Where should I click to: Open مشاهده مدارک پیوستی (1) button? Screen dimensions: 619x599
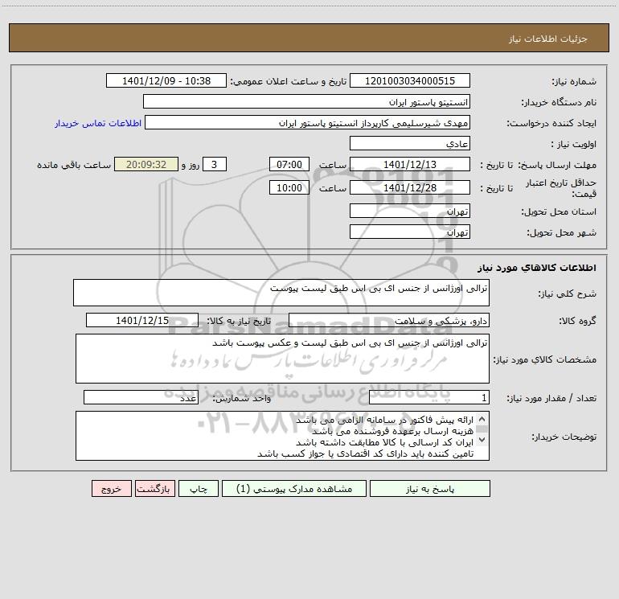pos(294,489)
